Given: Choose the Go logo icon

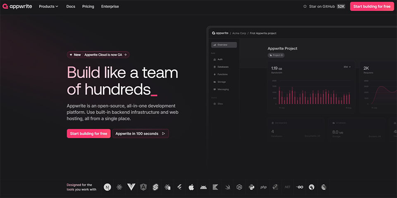Looking at the screenshot, I should click(x=299, y=187).
